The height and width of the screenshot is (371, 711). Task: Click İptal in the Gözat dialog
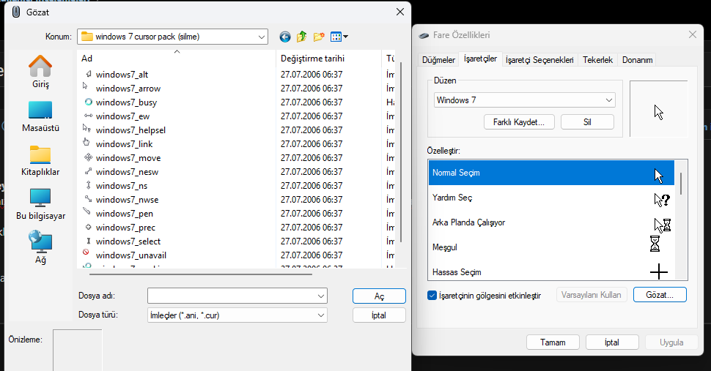click(x=379, y=315)
